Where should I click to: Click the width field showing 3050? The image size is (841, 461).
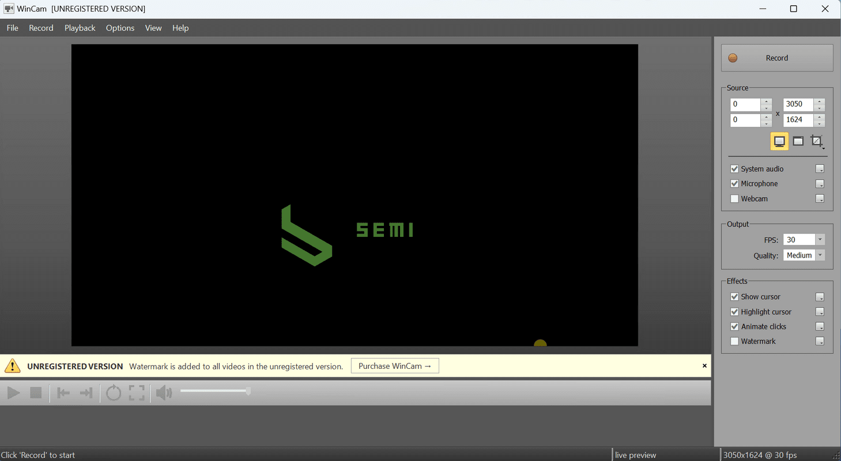tap(798, 104)
